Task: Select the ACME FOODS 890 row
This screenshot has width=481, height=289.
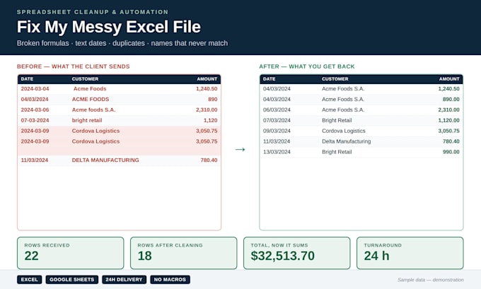Action: (119, 100)
